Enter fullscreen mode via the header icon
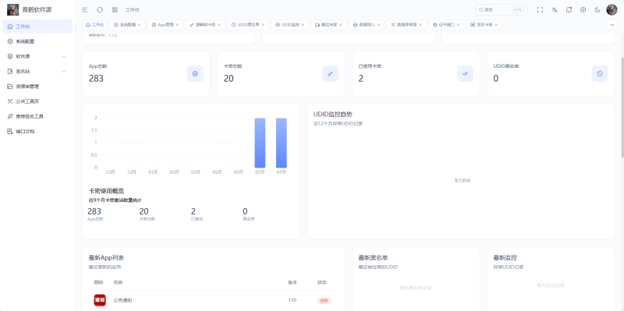This screenshot has width=624, height=311. 540,10
